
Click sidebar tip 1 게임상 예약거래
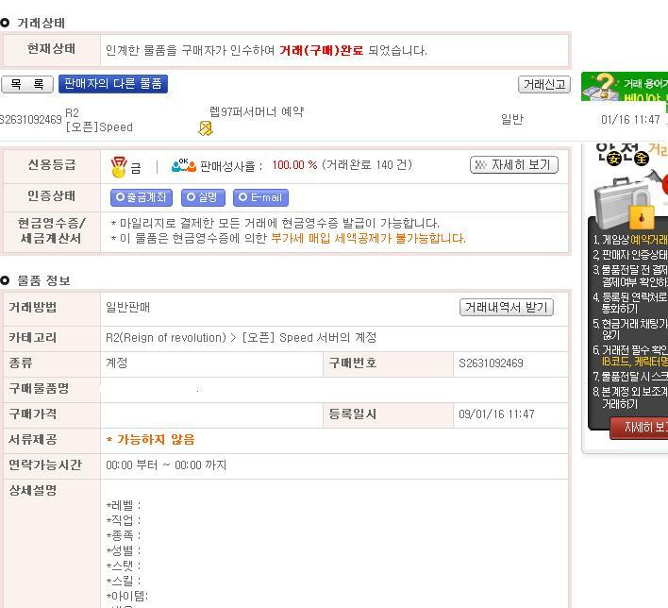pyautogui.click(x=630, y=240)
